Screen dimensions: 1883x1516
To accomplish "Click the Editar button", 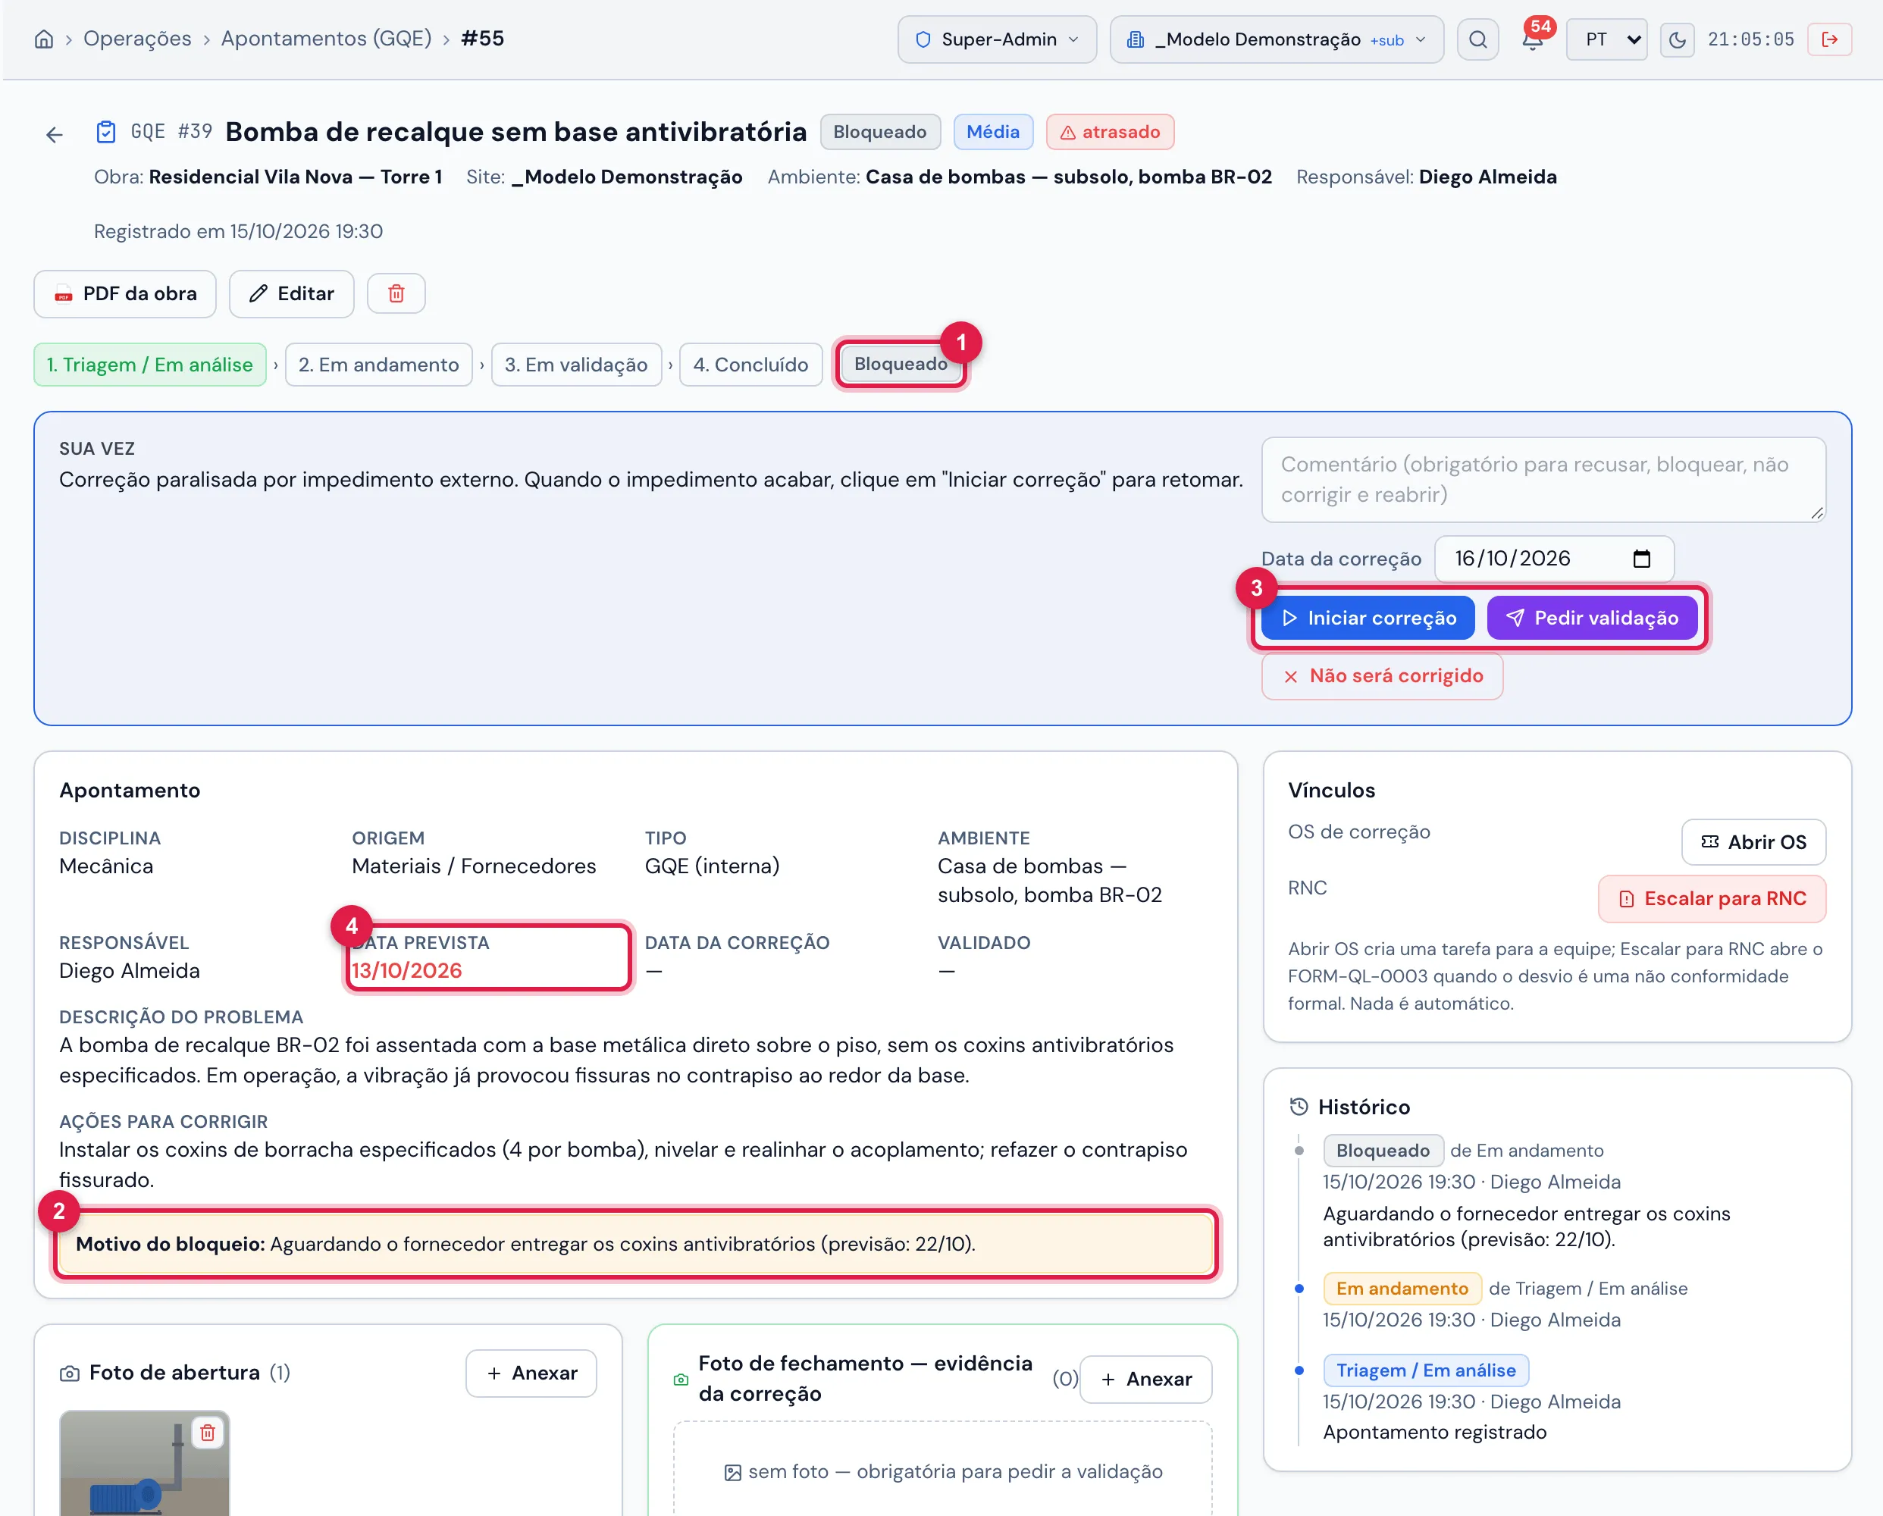I will 292,293.
